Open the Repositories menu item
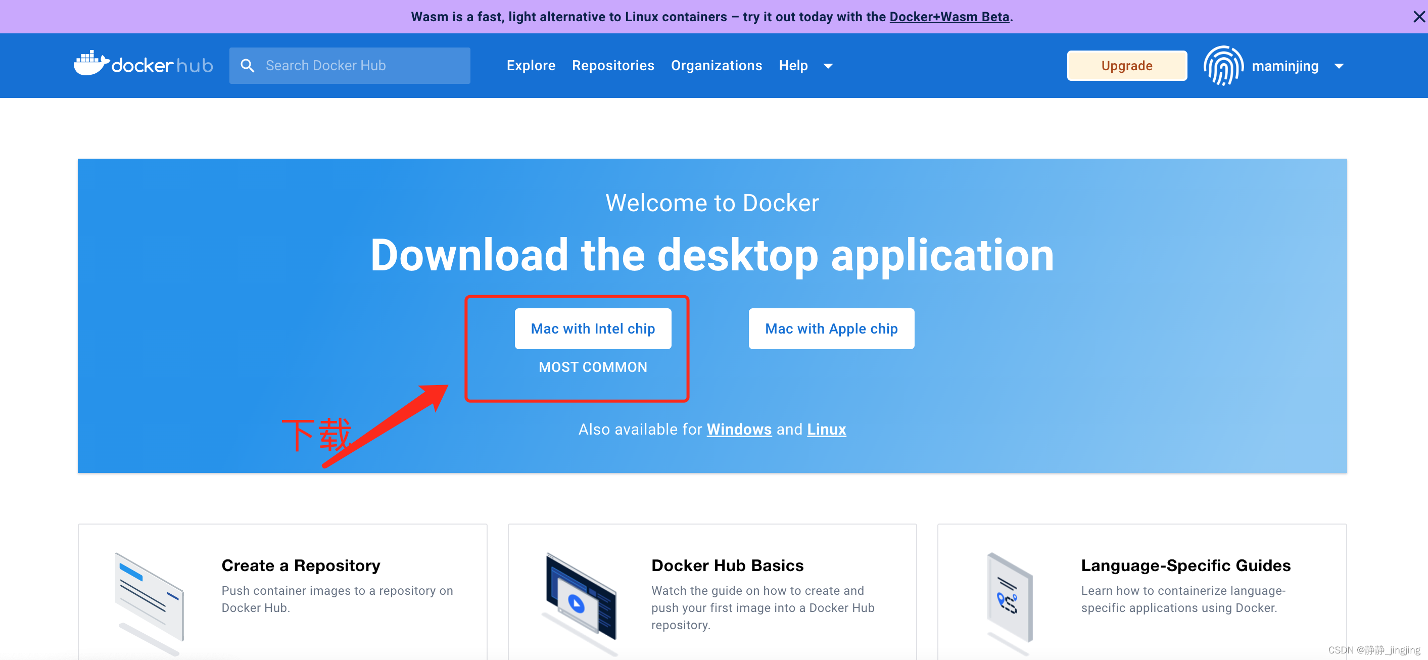The width and height of the screenshot is (1428, 660). coord(613,66)
